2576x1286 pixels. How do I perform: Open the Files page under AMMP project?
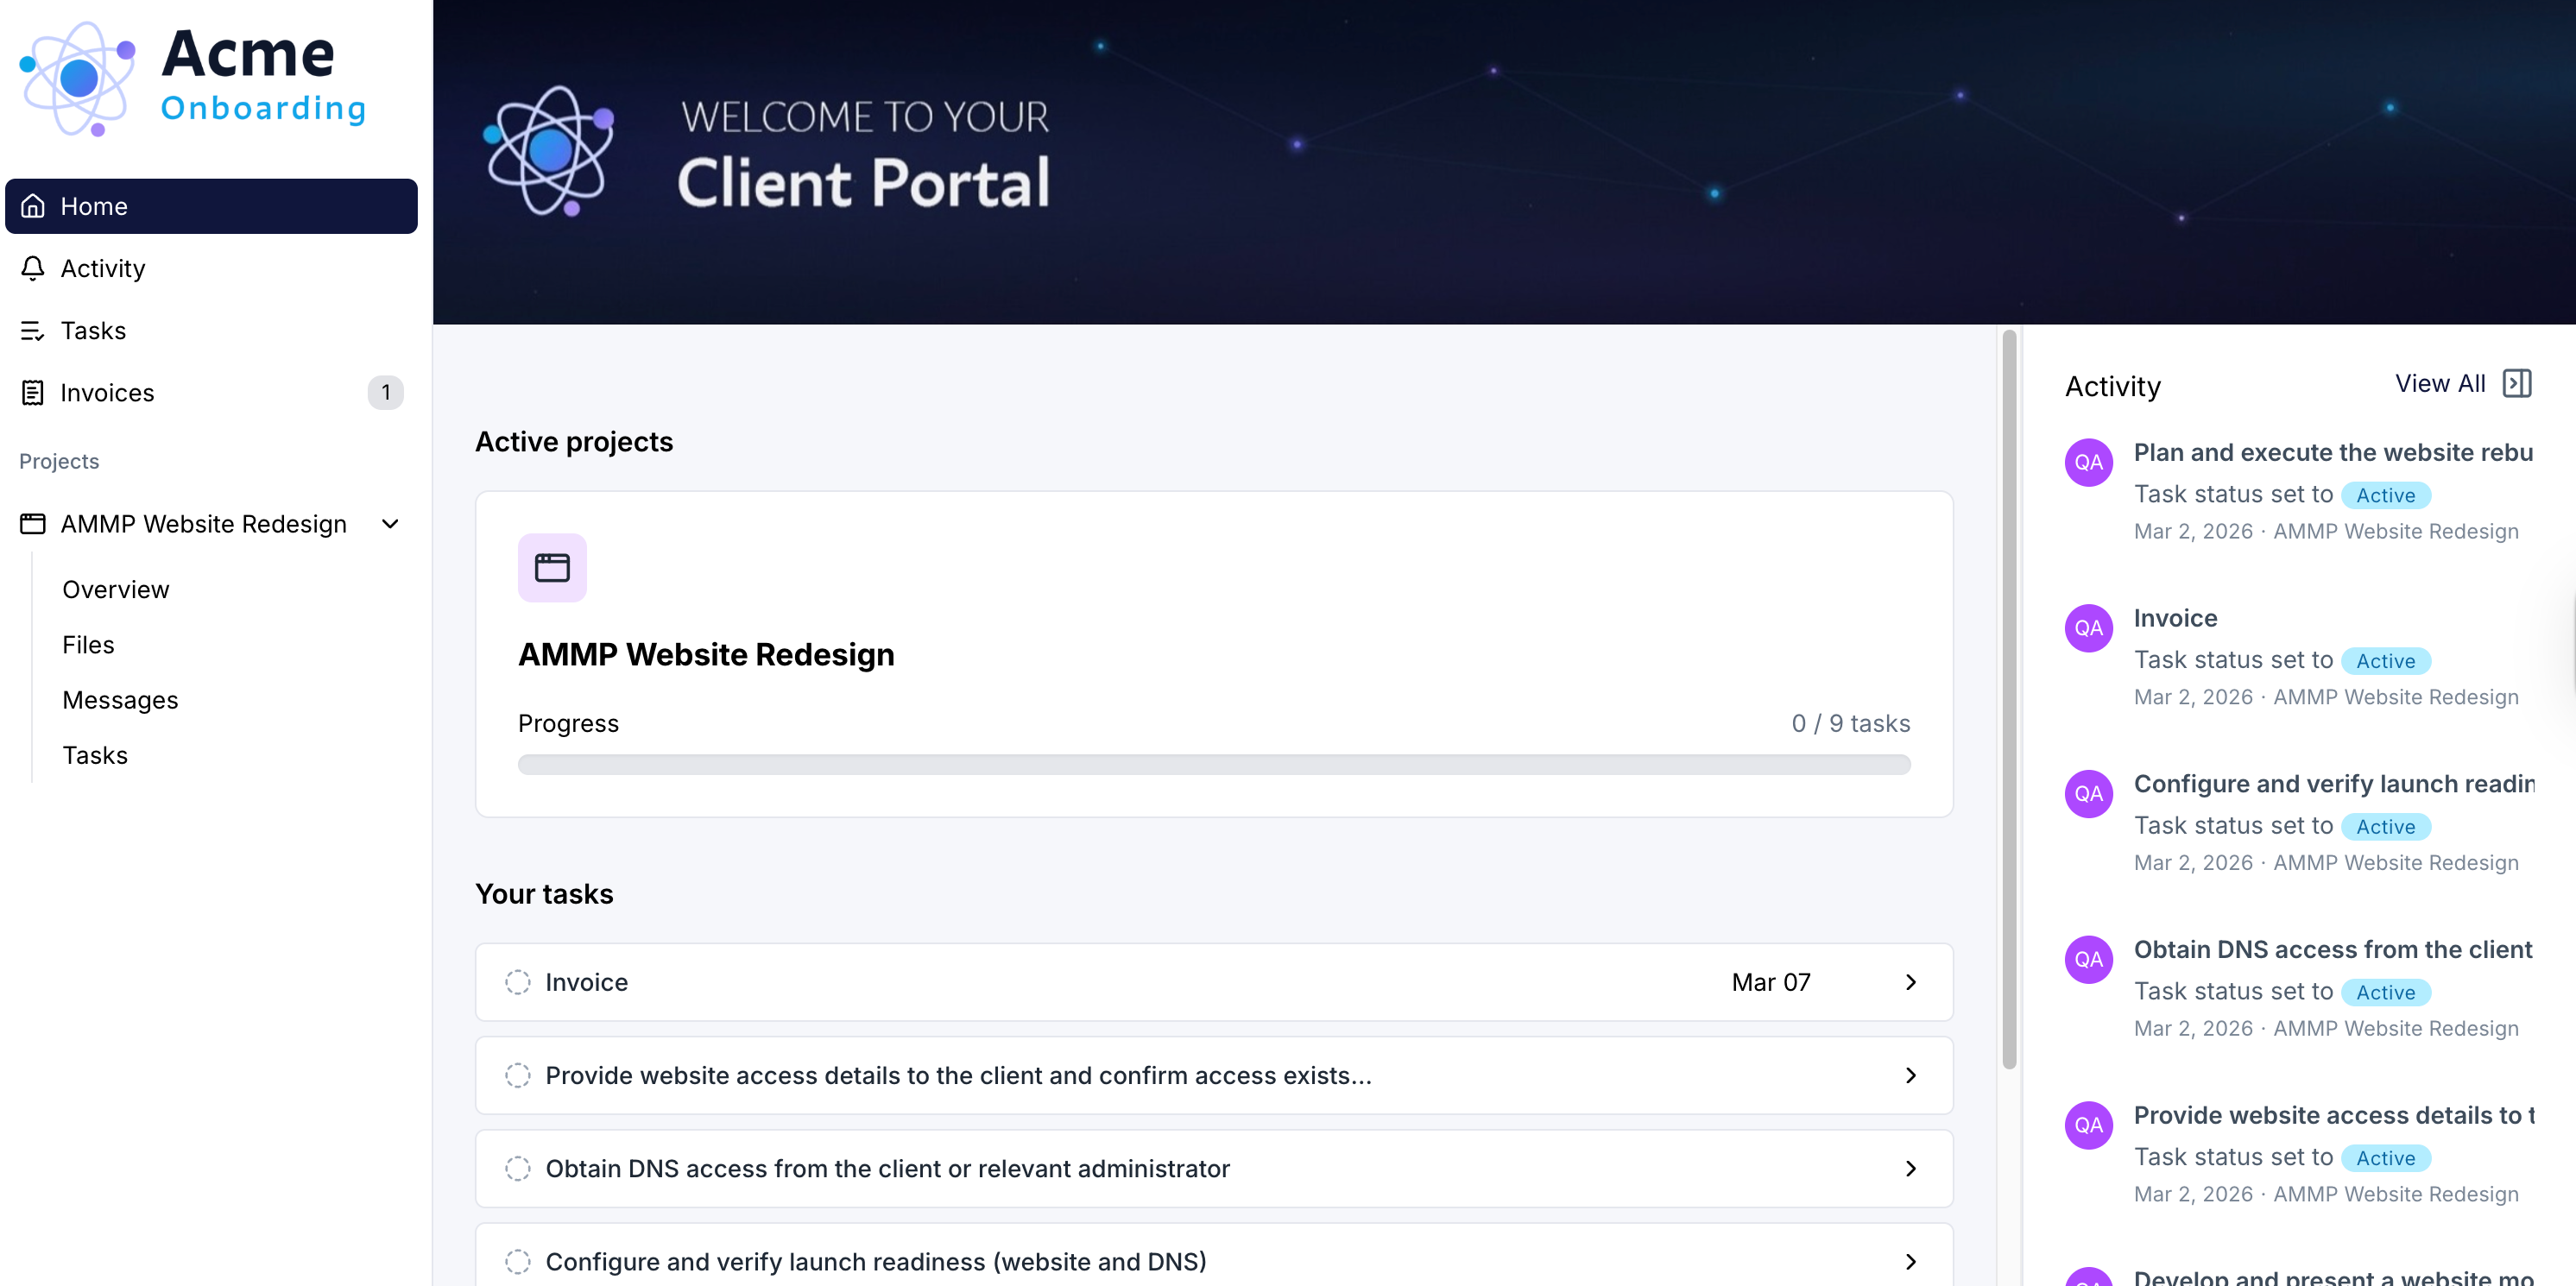click(x=88, y=645)
